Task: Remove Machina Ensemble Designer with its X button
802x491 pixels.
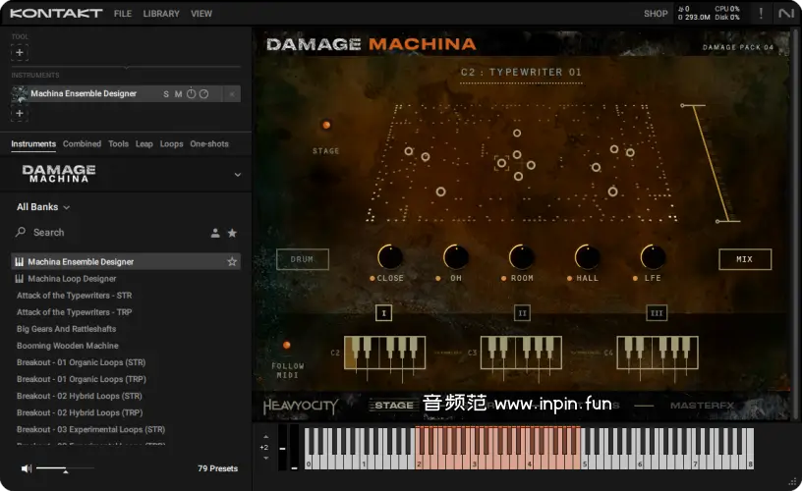Action: click(x=232, y=94)
